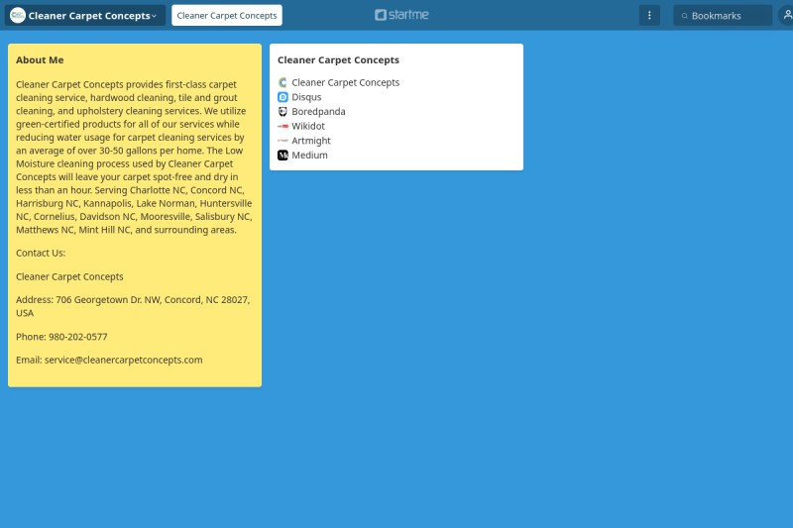Click the Boredpanda panda favicon

tap(283, 112)
